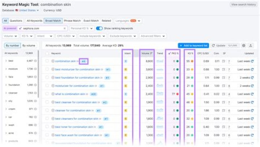Click info icon next to best group
The height and width of the screenshot is (147, 260).
click(35, 61)
